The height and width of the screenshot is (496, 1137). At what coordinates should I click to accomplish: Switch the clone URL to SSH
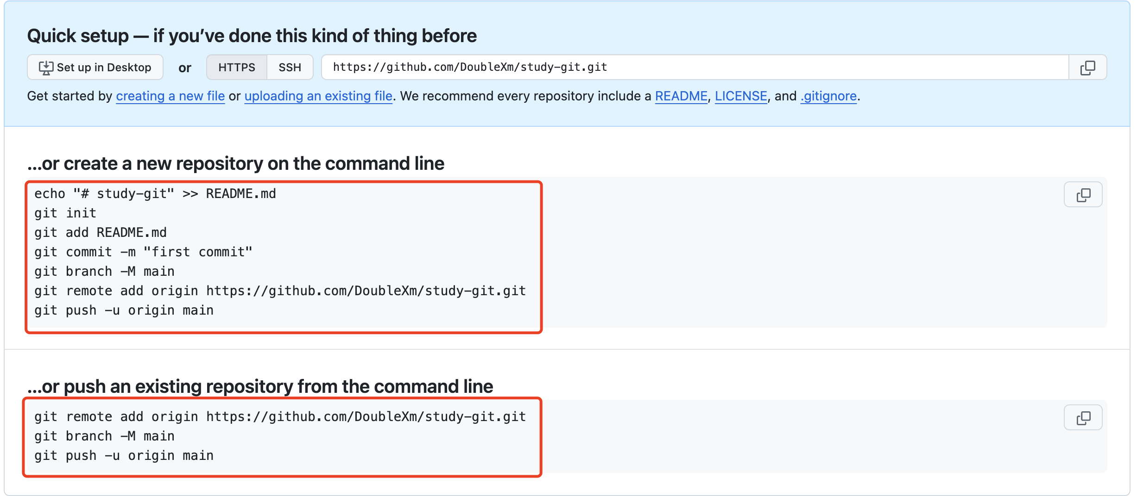pos(290,68)
